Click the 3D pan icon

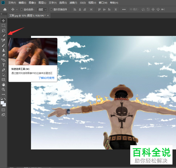(153, 9)
